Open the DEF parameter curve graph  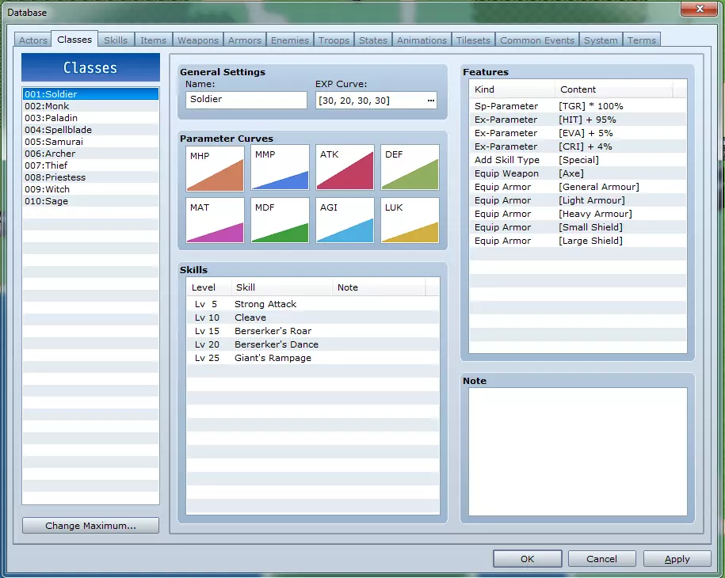(x=410, y=168)
